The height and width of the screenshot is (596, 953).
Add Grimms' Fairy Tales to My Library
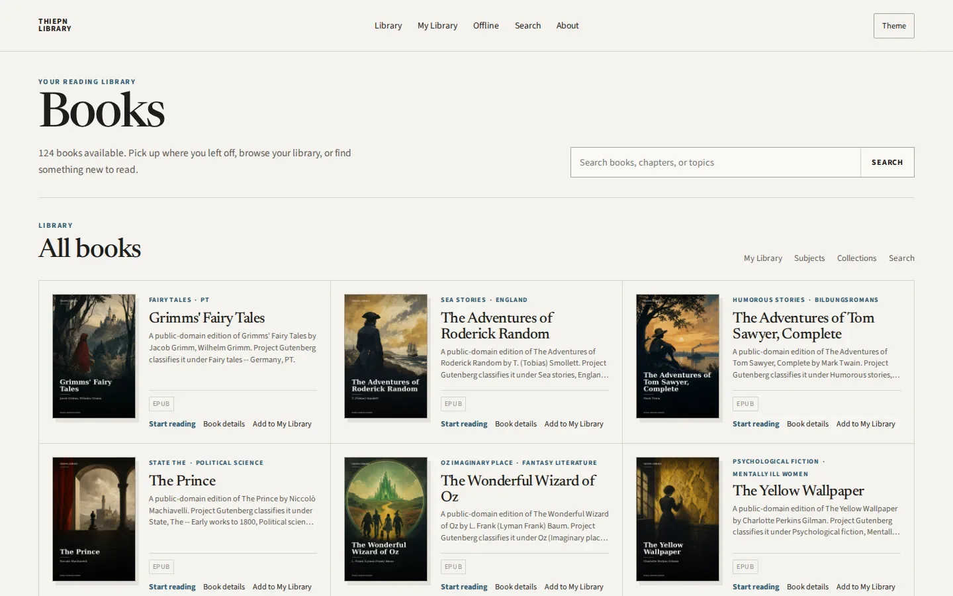282,424
